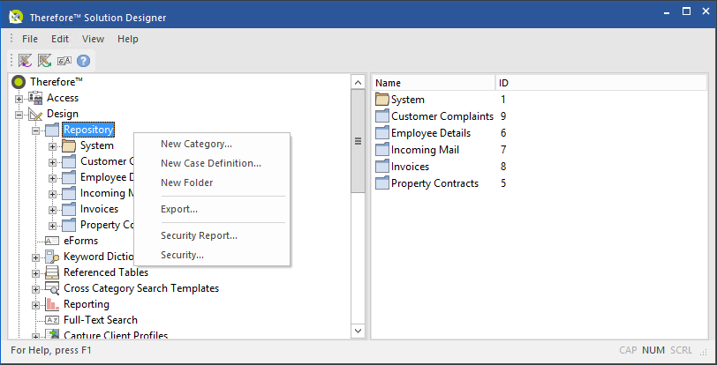The image size is (717, 365).
Task: Select Reporting tree label
Action: [87, 304]
